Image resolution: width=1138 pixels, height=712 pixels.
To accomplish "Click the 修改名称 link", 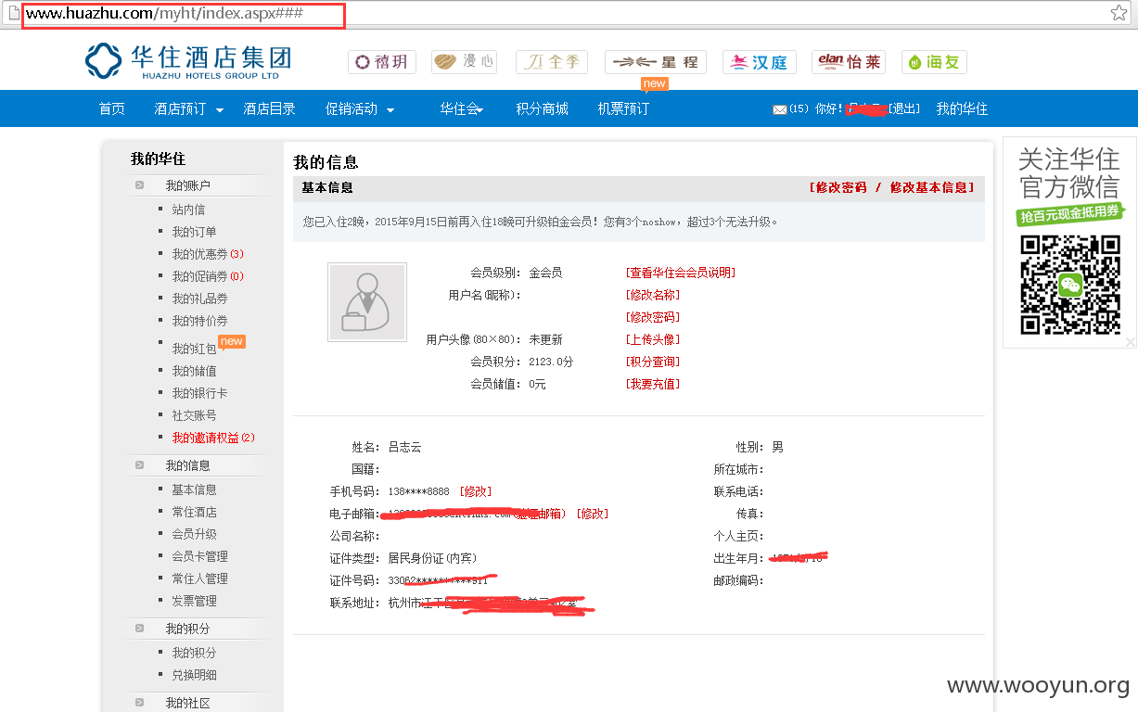I will pos(653,295).
